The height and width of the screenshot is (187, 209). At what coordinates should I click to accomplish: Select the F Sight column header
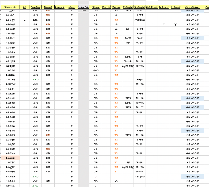(128, 7)
